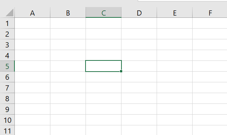Click the active cell C5
The width and height of the screenshot is (227, 135).
pos(104,66)
